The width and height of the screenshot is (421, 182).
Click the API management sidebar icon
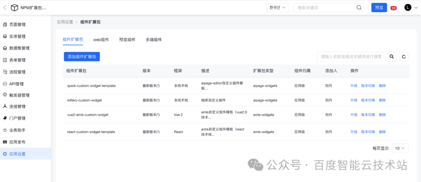(x=5, y=84)
